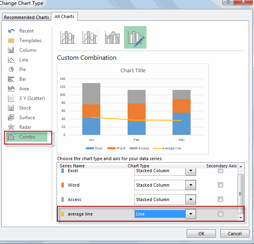Image resolution: width=254 pixels, height=244 pixels.
Task: Click the Excel legend entry in preview
Action: [x=94, y=148]
